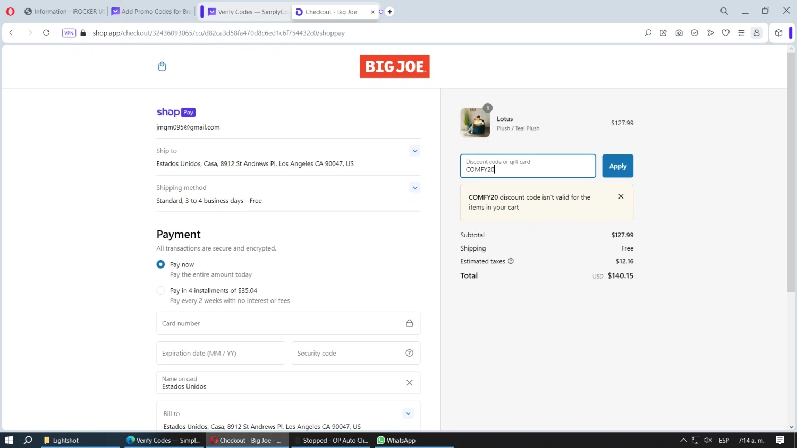The image size is (797, 448).
Task: Select the Pay now option
Action: [x=160, y=264]
